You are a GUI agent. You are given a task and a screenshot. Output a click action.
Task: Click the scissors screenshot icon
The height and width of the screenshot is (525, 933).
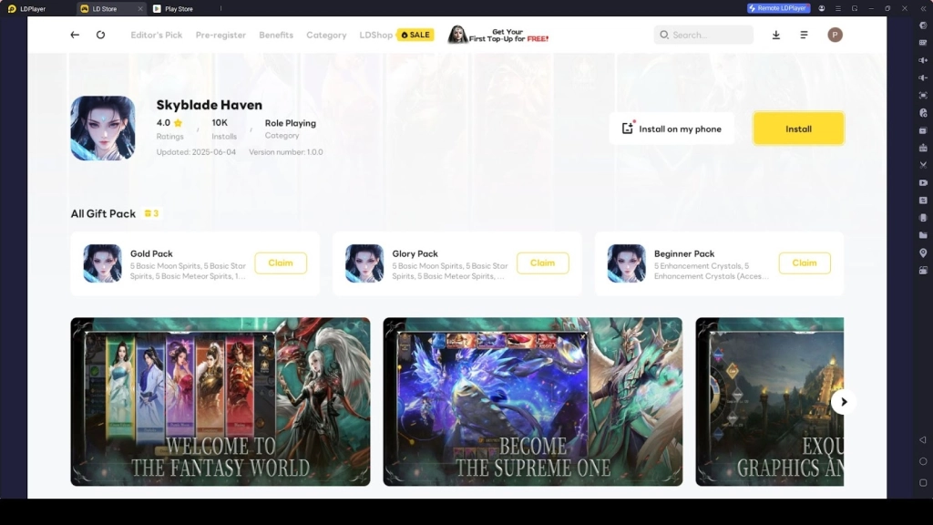pyautogui.click(x=923, y=165)
